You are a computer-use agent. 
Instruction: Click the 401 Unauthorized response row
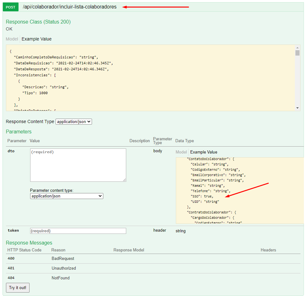[x=64, y=268]
